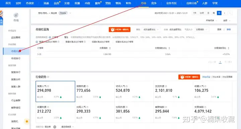Open help icon next to 收藏热度

point(48,107)
